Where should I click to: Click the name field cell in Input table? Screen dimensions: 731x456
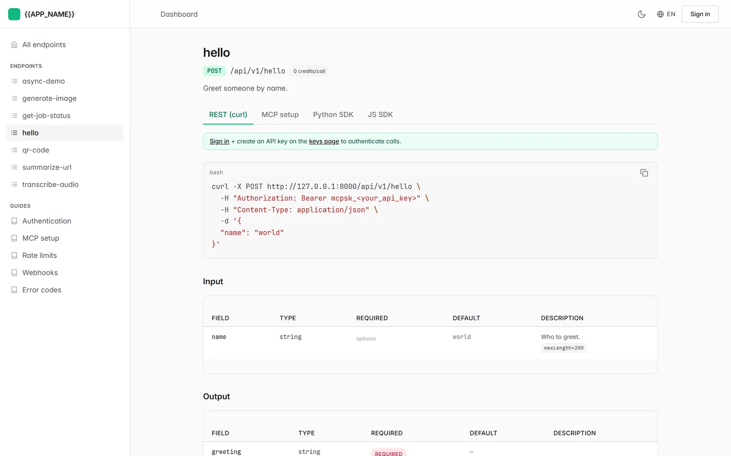click(x=219, y=337)
